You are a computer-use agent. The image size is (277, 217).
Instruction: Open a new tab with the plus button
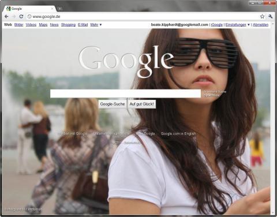[x=60, y=9]
